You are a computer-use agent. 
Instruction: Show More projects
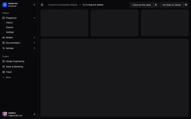coord(8,77)
